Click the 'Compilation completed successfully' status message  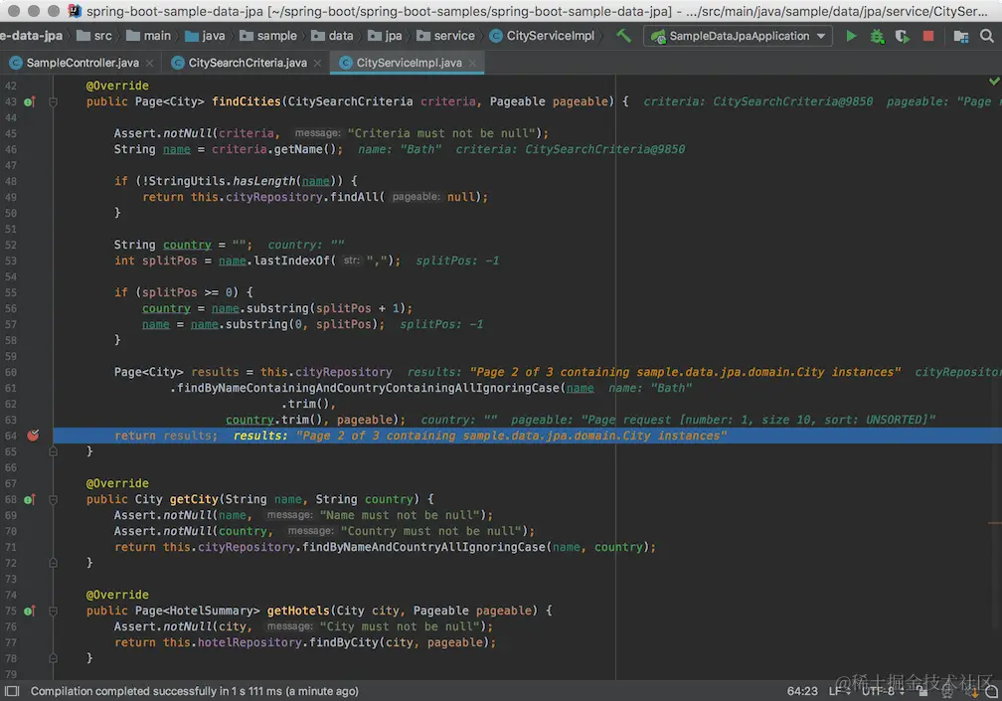click(194, 691)
